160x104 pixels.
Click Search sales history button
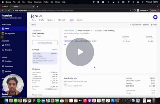(45, 43)
